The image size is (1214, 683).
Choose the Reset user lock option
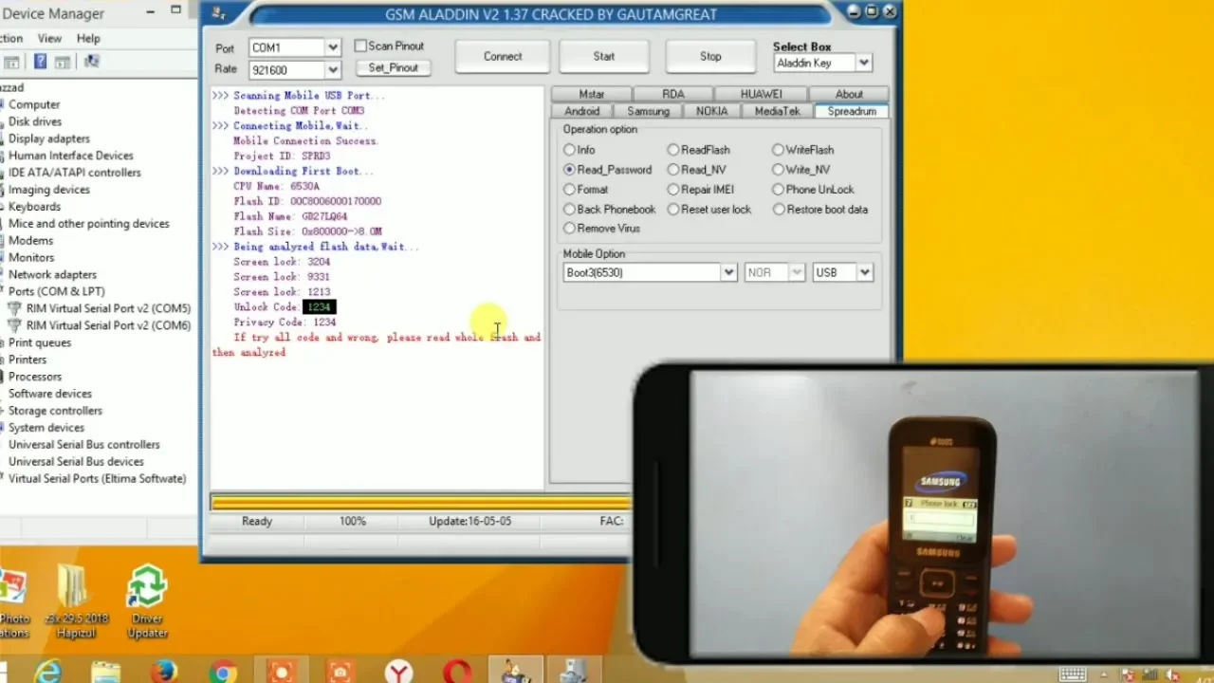click(708, 210)
